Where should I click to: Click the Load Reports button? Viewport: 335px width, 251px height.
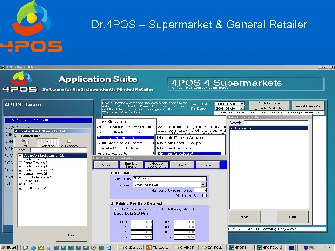[x=308, y=106]
